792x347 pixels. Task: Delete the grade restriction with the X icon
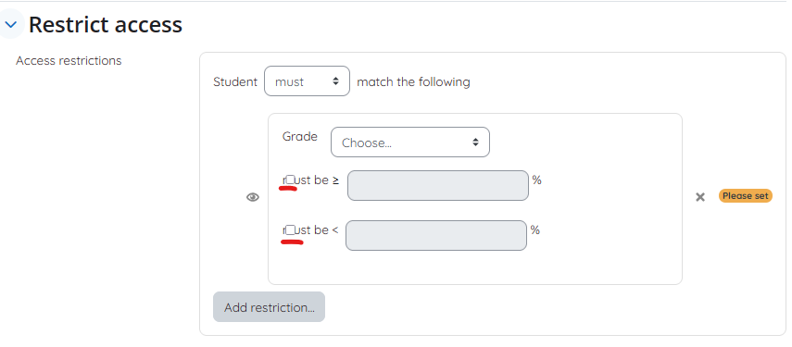tap(700, 197)
